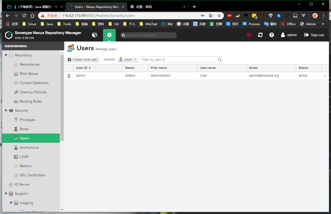This screenshot has width=331, height=214.
Task: Click Sign out
Action: coord(314,35)
